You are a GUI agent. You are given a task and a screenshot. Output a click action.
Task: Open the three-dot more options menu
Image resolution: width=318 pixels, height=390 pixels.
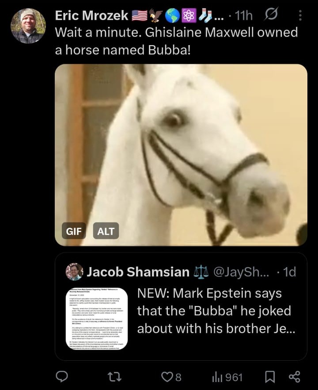[300, 15]
